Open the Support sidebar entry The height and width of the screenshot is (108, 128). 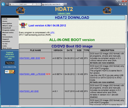tap(6, 39)
